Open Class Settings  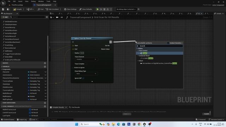coord(70,9)
